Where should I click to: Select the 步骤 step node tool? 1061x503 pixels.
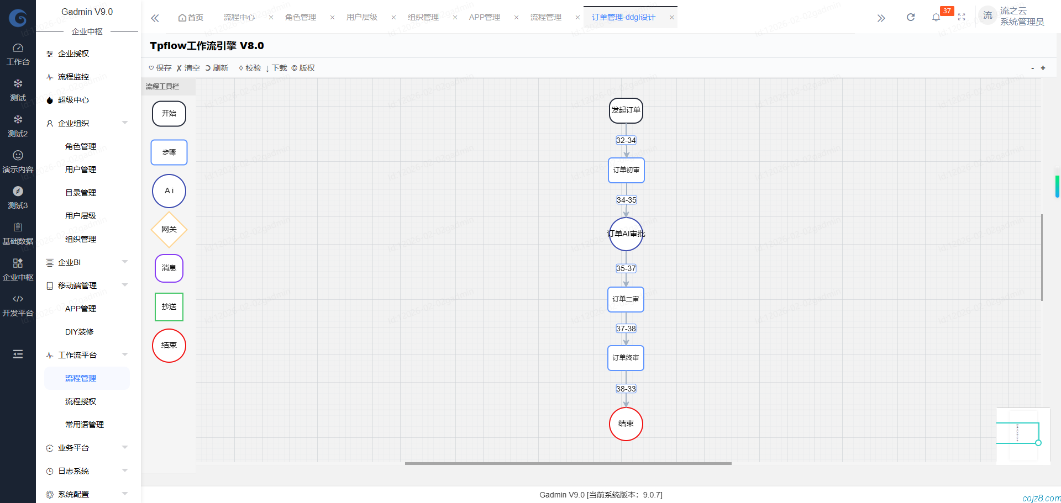tap(169, 152)
